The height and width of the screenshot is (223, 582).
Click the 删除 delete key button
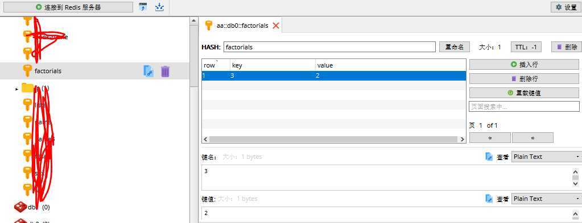(x=567, y=47)
